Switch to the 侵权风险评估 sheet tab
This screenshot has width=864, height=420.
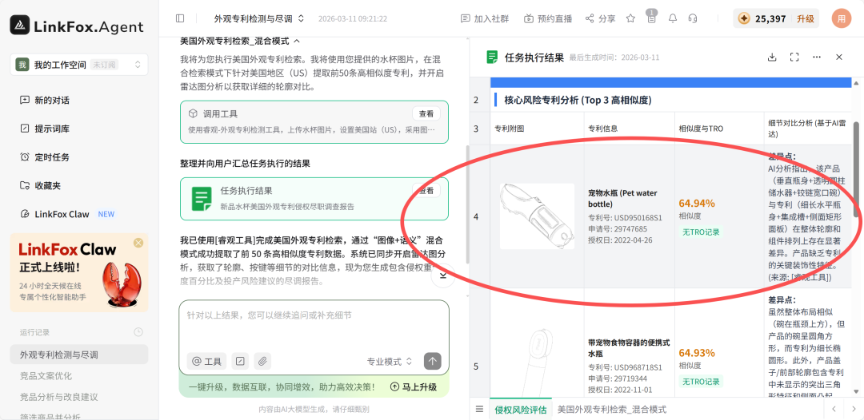point(520,409)
